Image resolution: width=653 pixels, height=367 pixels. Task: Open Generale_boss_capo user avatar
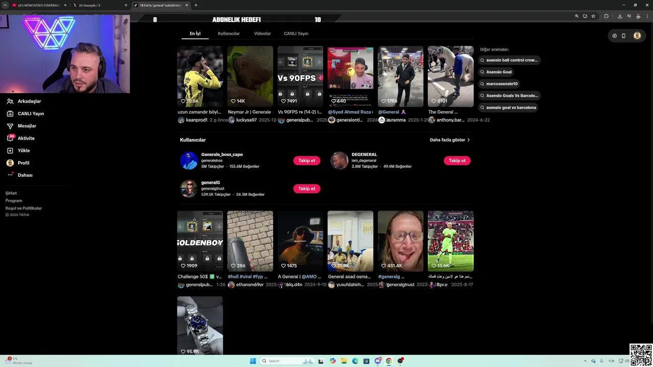tap(189, 161)
